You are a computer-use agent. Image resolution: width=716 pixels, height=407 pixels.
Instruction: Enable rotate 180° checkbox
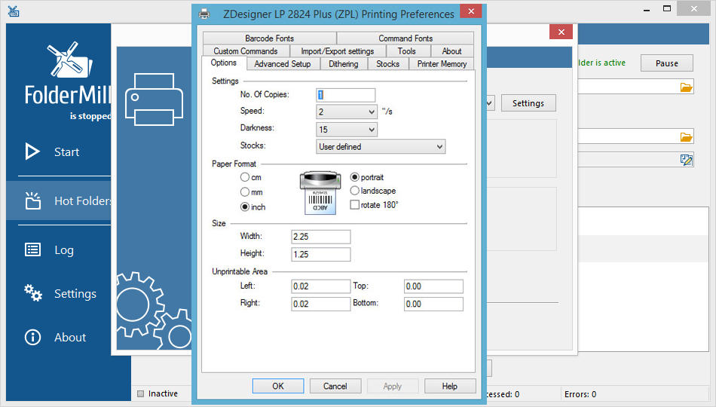[354, 205]
